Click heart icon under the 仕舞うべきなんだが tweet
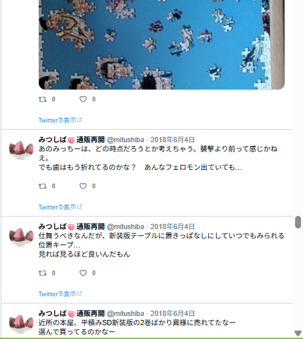Screen dimensions: 303x339 pyautogui.click(x=83, y=273)
